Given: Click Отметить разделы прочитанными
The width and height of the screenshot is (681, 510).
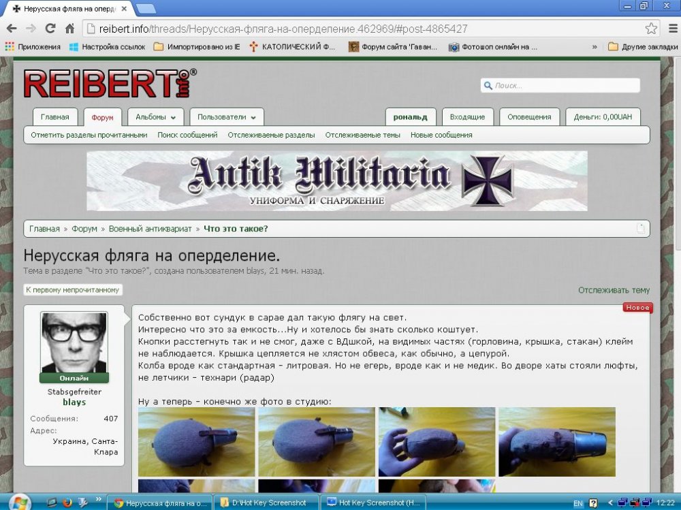Looking at the screenshot, I should [89, 135].
